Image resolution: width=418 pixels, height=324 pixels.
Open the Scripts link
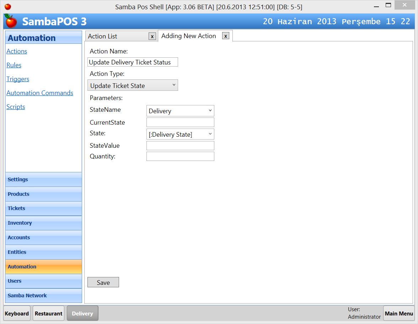click(x=16, y=107)
